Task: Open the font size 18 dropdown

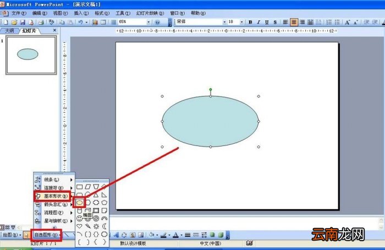Action: click(x=241, y=22)
